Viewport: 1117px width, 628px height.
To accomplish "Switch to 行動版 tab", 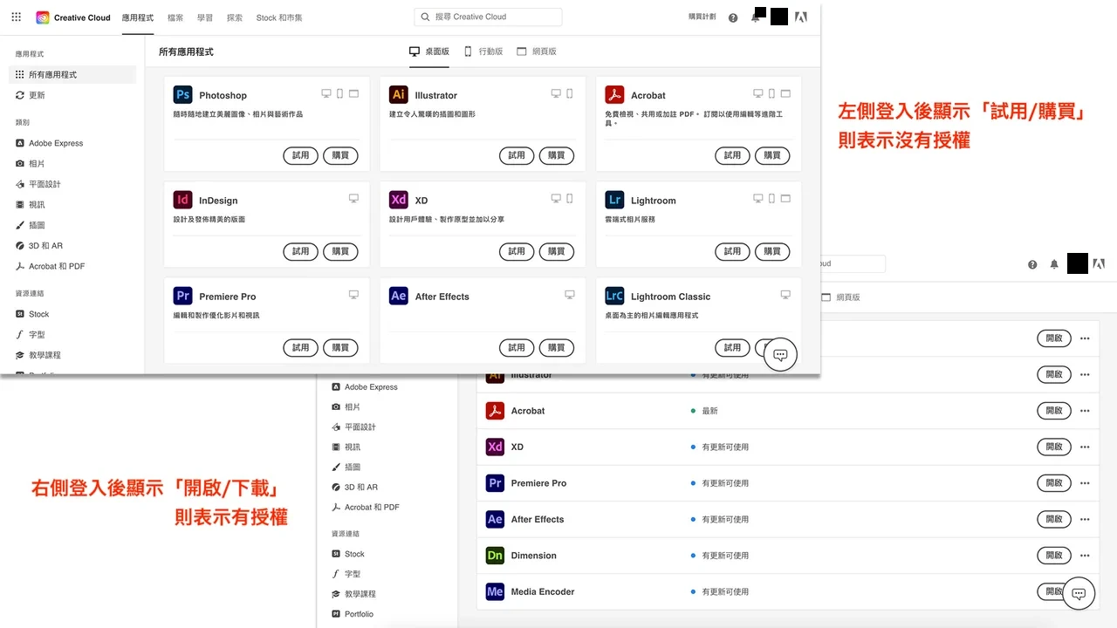I will [x=483, y=51].
